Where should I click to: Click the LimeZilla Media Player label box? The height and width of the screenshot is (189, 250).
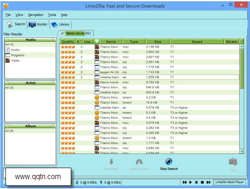[229, 182]
